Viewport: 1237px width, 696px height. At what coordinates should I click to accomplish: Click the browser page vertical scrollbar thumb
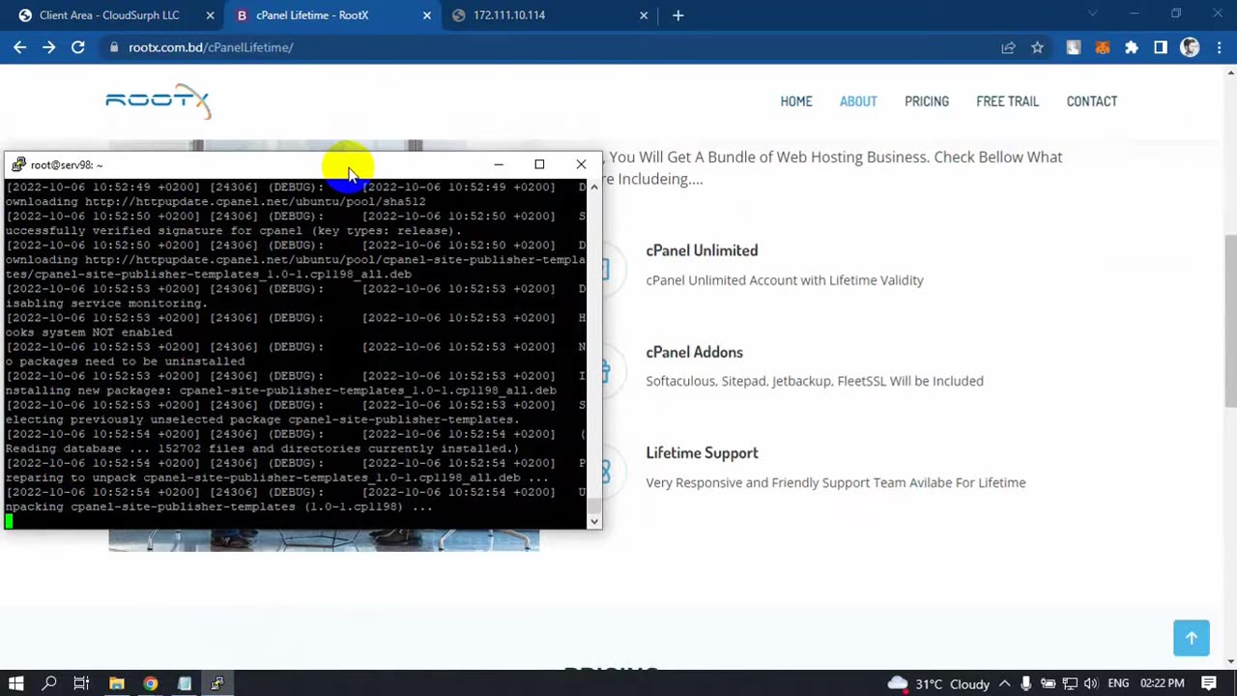click(x=1230, y=321)
